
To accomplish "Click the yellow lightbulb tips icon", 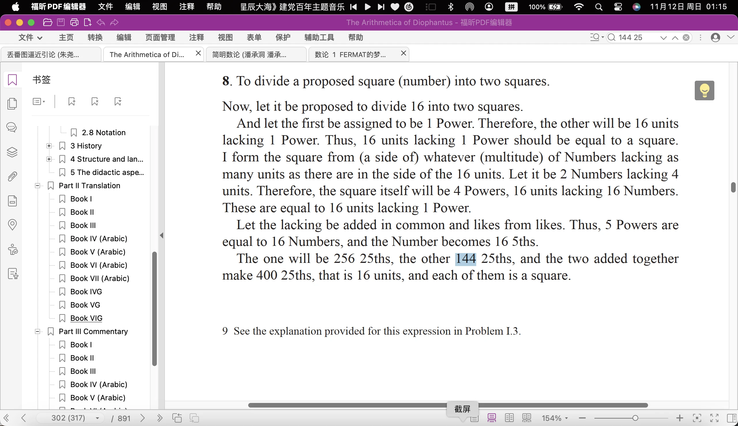I will tap(704, 91).
